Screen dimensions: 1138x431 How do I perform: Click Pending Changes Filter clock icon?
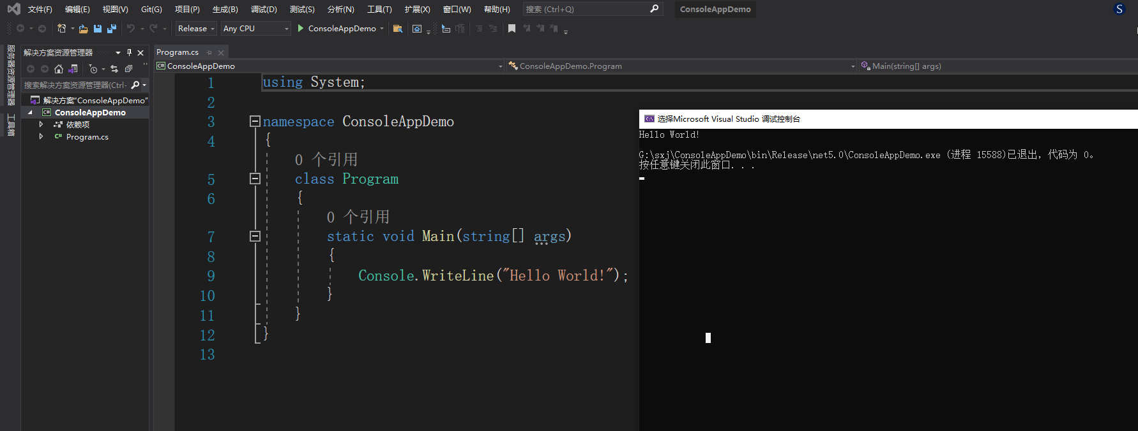pyautogui.click(x=93, y=69)
